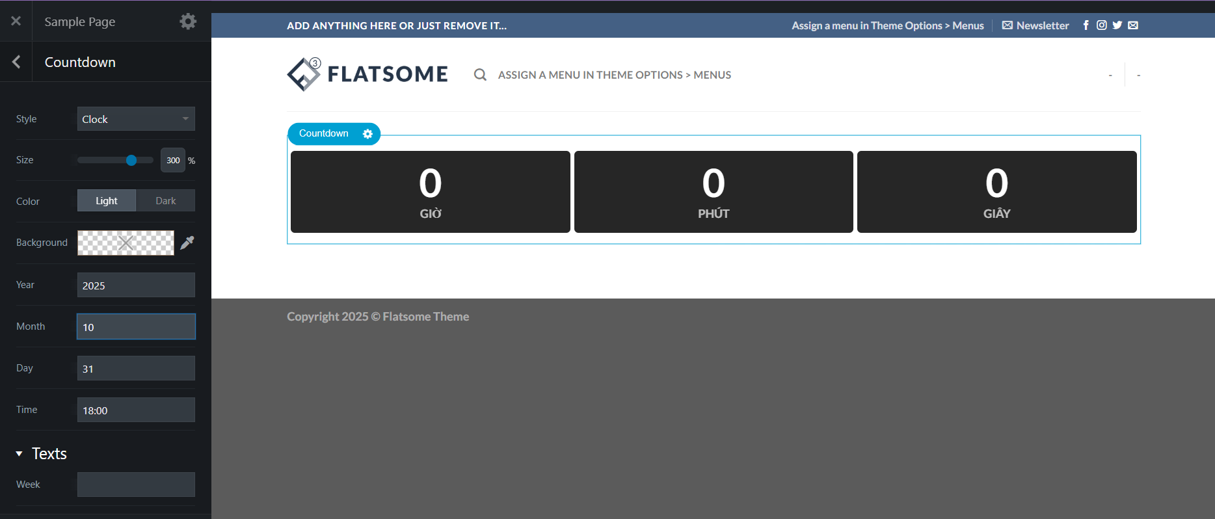Click the Flatsome logo
The image size is (1215, 519).
[x=367, y=74]
